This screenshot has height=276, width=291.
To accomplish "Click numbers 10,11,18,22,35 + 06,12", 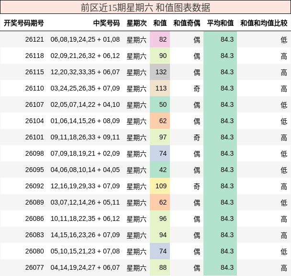I will point(85,219).
